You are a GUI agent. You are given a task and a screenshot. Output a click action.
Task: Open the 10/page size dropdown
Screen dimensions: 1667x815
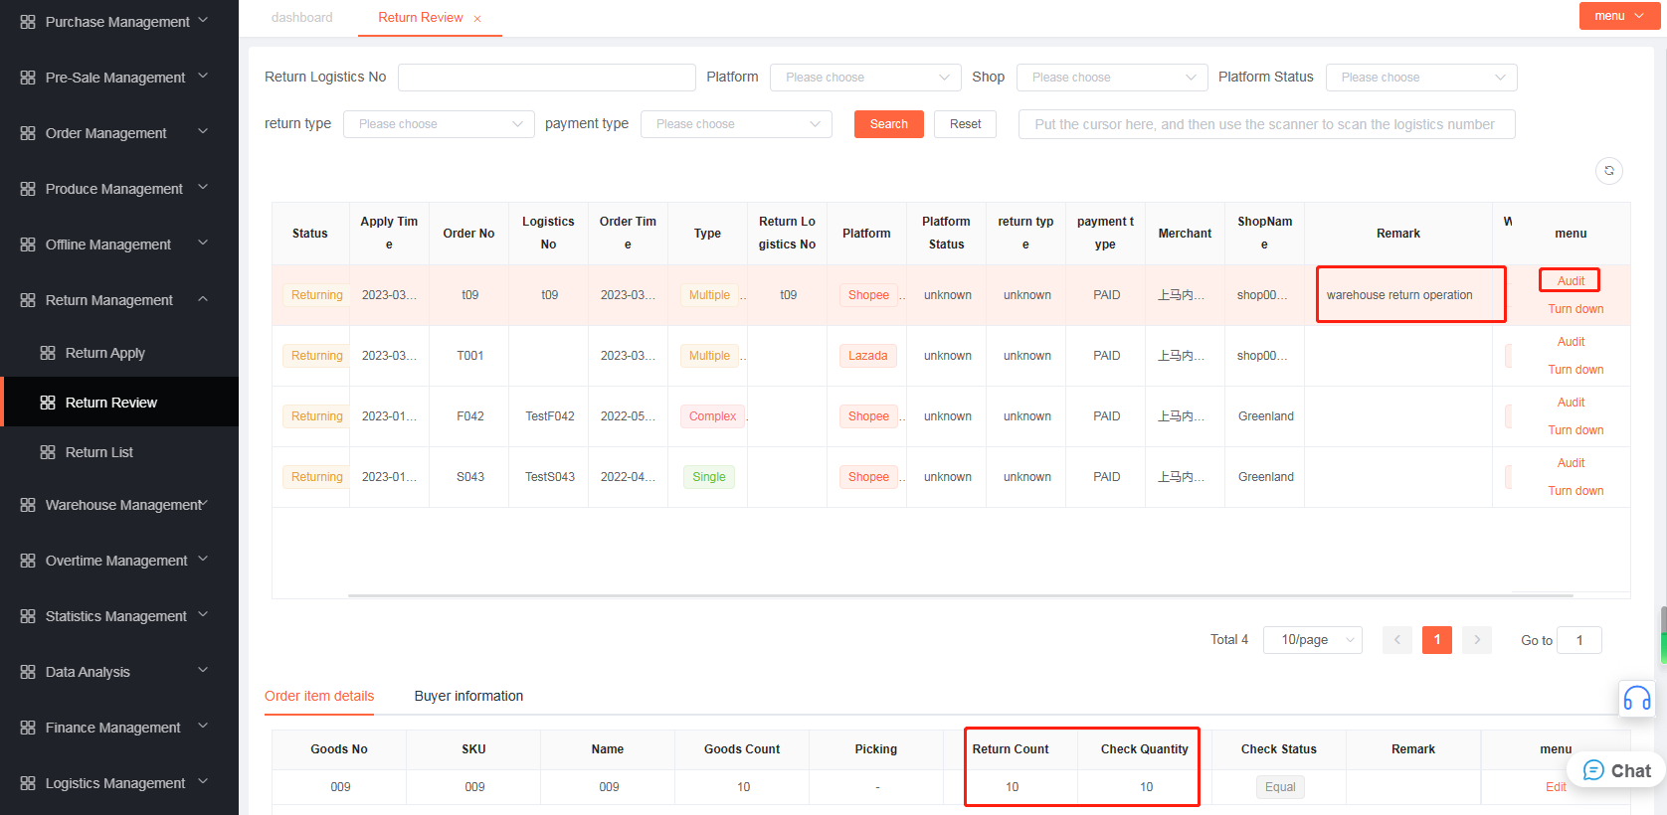pos(1313,640)
